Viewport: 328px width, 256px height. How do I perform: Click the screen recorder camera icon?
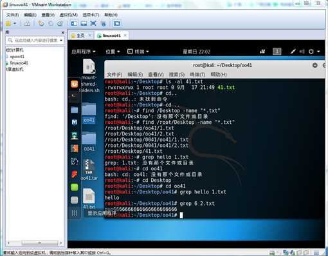coord(262,52)
